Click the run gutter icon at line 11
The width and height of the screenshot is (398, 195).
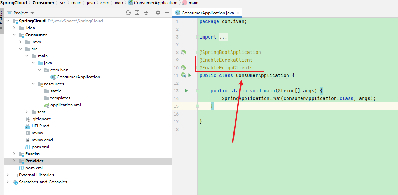[x=190, y=75]
